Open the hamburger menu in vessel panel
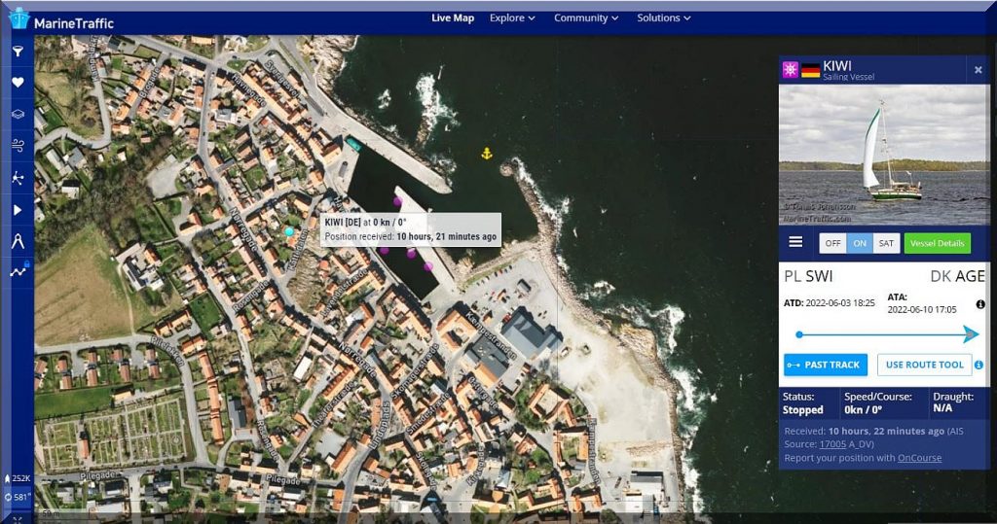997x524 pixels. 795,242
